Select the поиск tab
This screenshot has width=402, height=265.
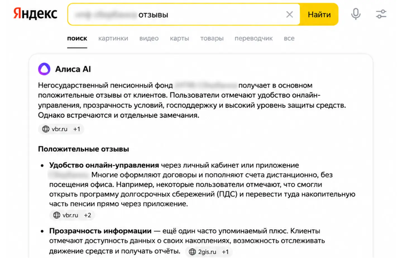tap(77, 38)
